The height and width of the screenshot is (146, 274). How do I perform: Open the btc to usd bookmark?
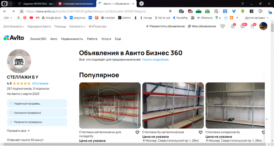[162, 17]
